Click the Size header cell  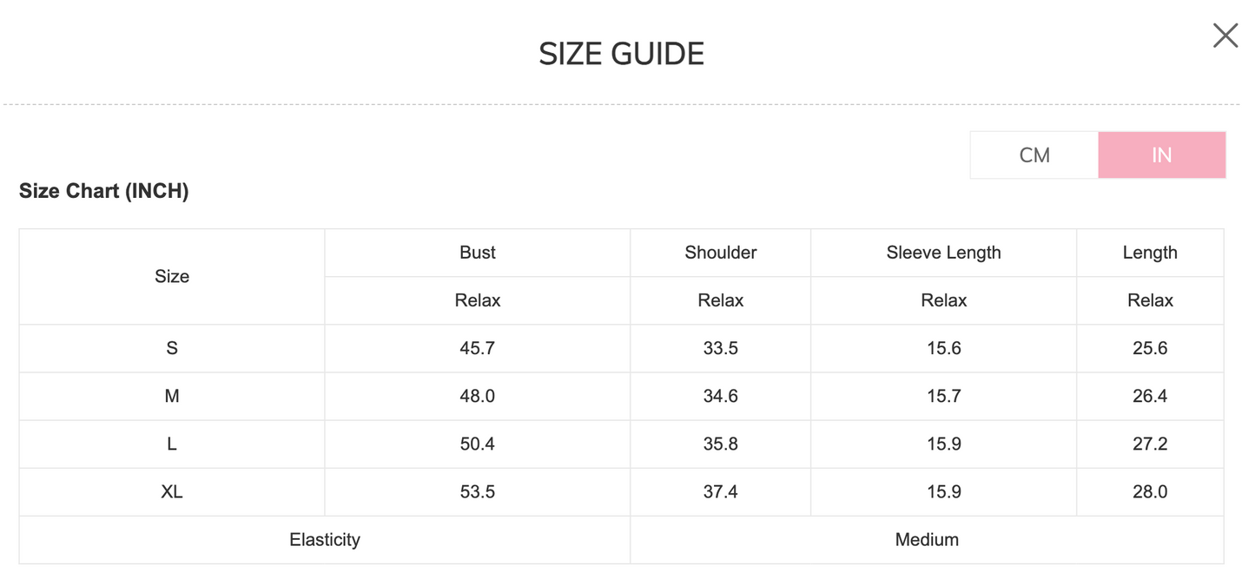(x=172, y=276)
